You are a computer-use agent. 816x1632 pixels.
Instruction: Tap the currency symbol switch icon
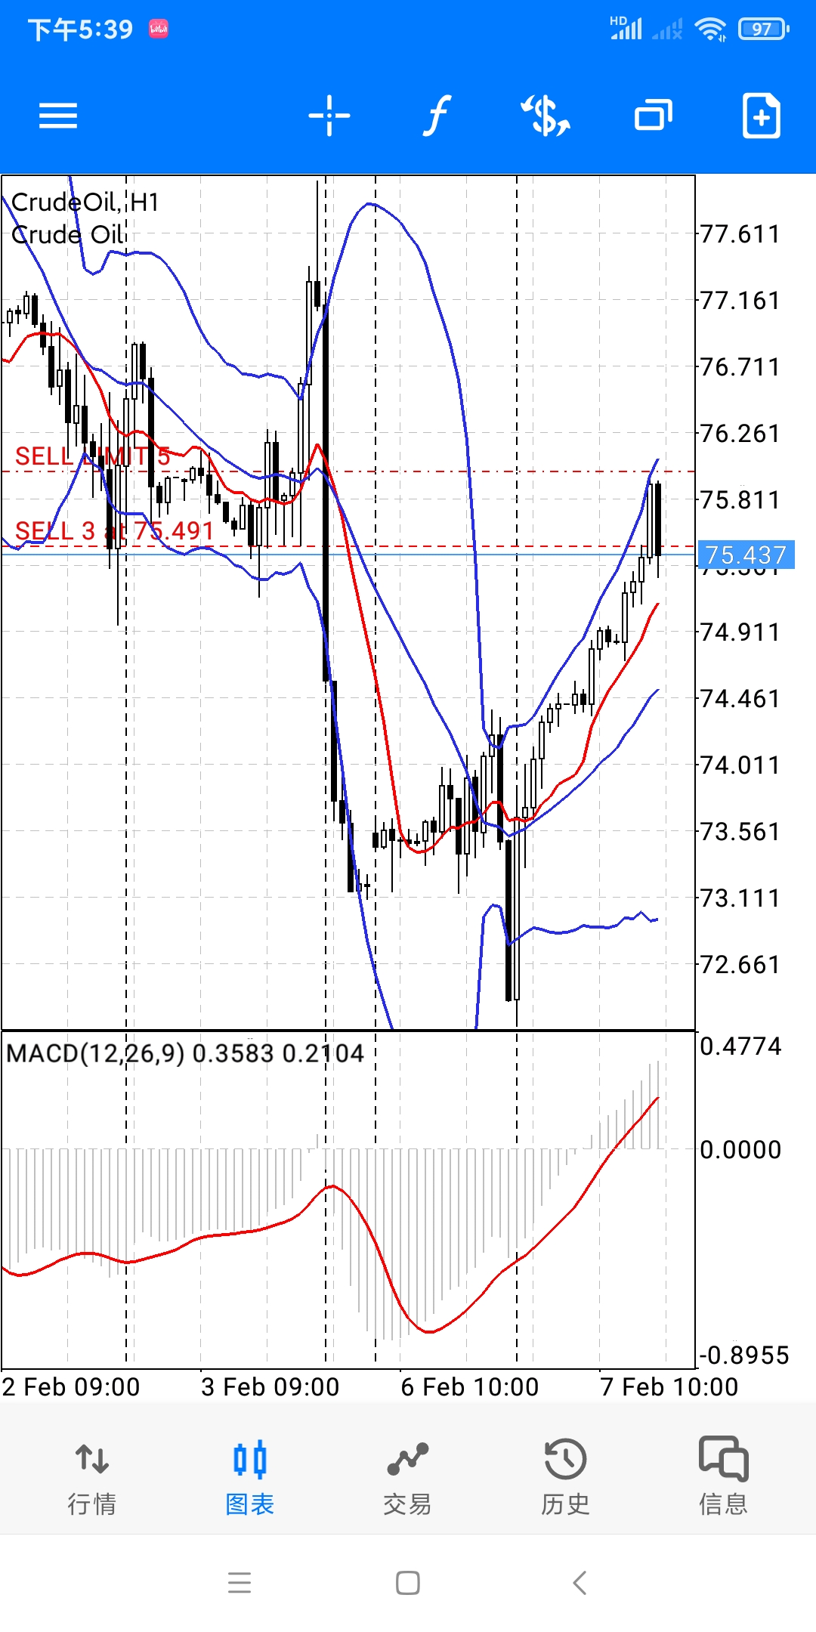[x=545, y=116]
